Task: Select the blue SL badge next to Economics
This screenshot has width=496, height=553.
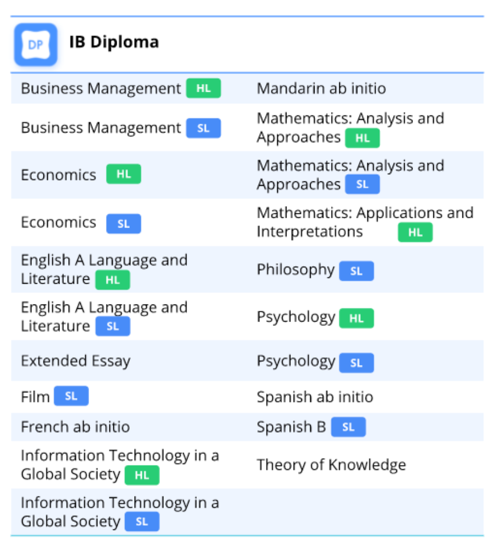Action: tap(124, 224)
